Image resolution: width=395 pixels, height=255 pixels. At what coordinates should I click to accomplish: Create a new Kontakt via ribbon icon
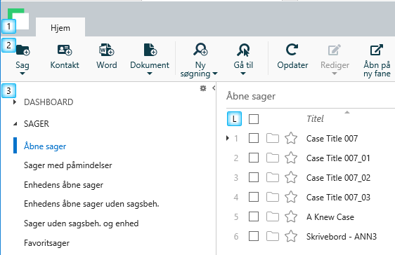tap(65, 50)
